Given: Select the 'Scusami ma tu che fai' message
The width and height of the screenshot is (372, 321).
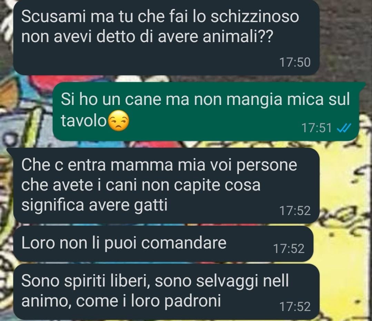Looking at the screenshot, I should click(166, 37).
